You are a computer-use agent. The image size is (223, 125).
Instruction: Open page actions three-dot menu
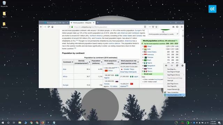149,27
